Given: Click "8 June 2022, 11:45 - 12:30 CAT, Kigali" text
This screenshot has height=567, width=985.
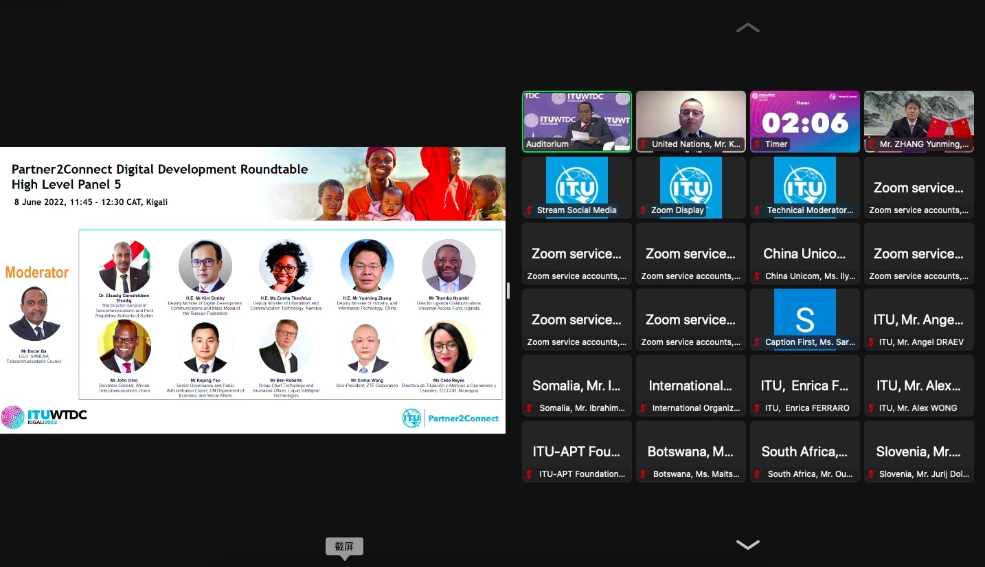Looking at the screenshot, I should [91, 202].
